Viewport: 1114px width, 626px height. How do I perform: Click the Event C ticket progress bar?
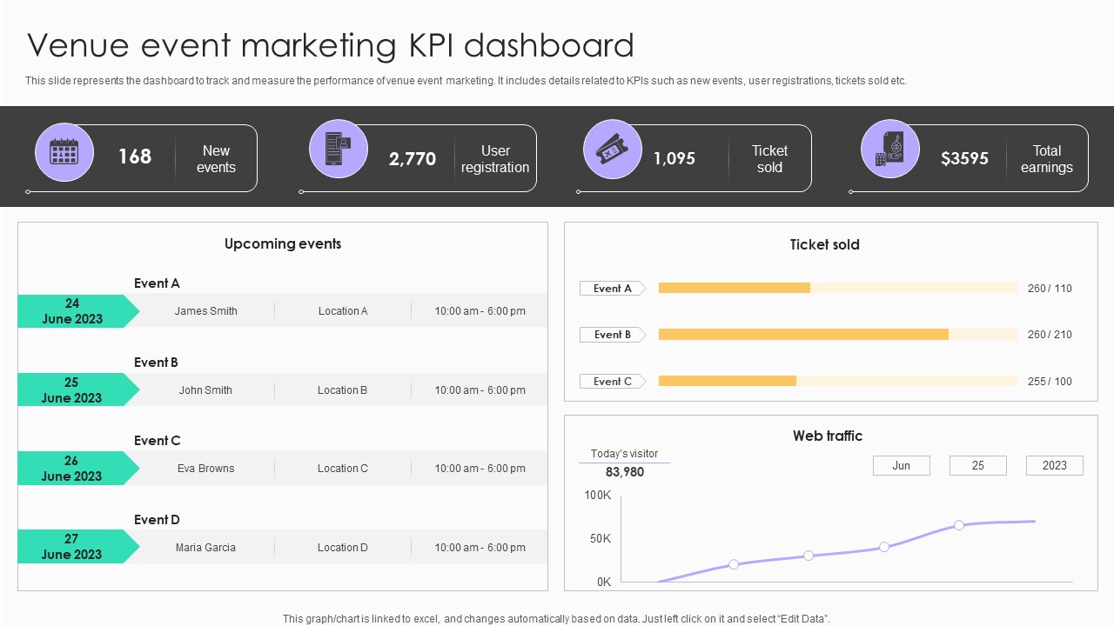838,381
